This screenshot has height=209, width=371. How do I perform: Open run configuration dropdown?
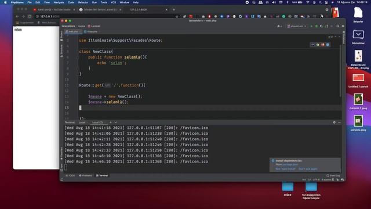pyautogui.click(x=297, y=26)
